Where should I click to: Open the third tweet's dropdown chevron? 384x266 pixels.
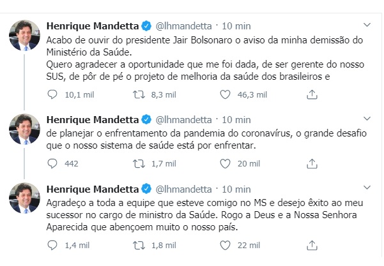[x=367, y=188]
